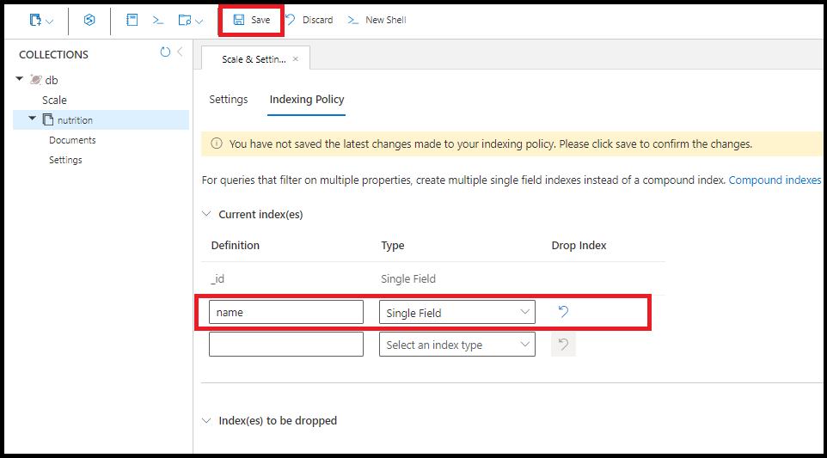
Task: Click the COLLECTIONS panel heading
Action: click(x=54, y=54)
